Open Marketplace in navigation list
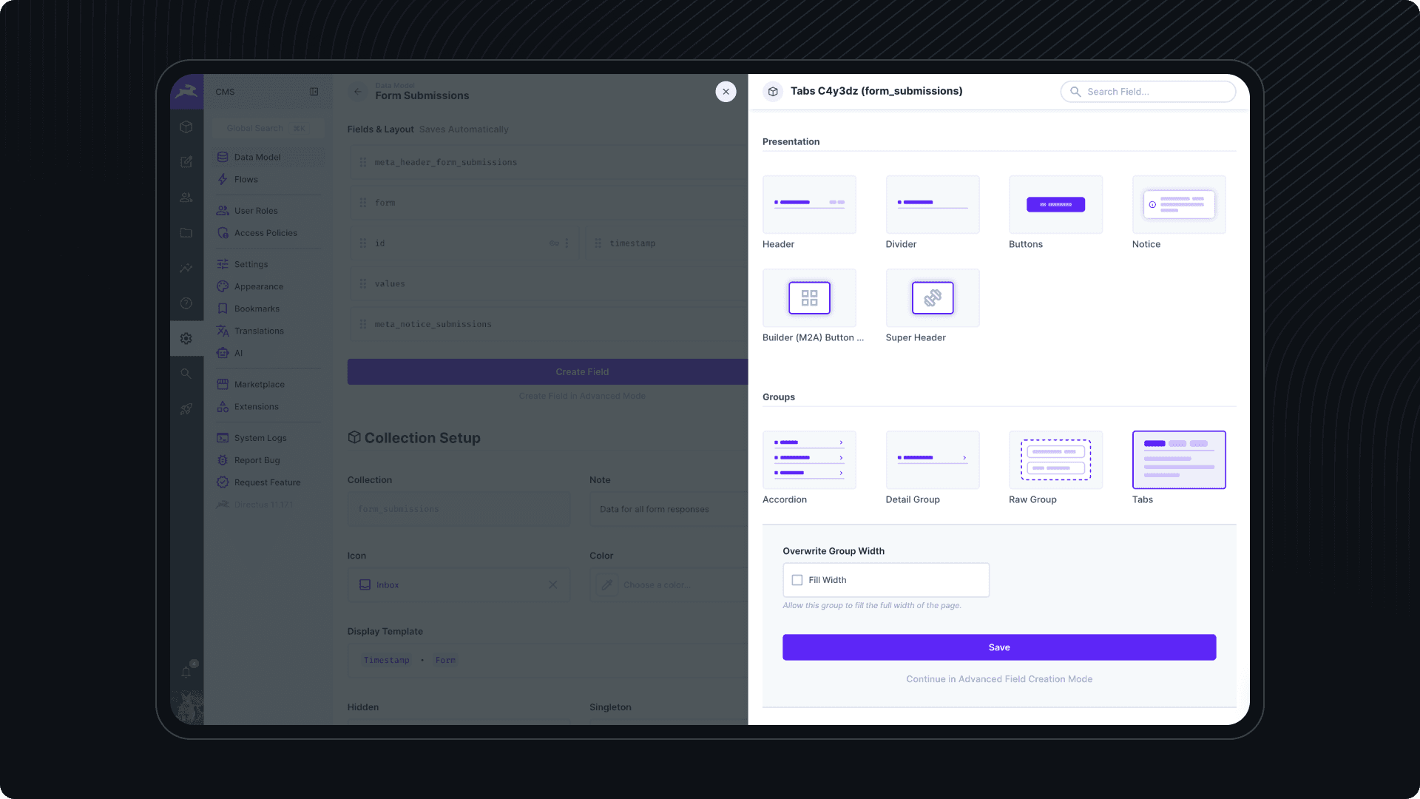This screenshot has height=799, width=1420. point(269,385)
